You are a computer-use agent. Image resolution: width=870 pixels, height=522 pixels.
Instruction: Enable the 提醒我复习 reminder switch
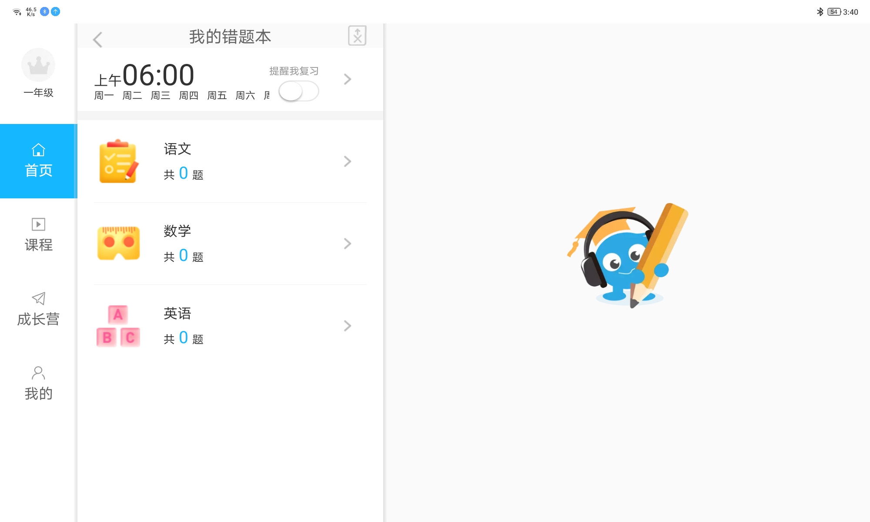[298, 91]
